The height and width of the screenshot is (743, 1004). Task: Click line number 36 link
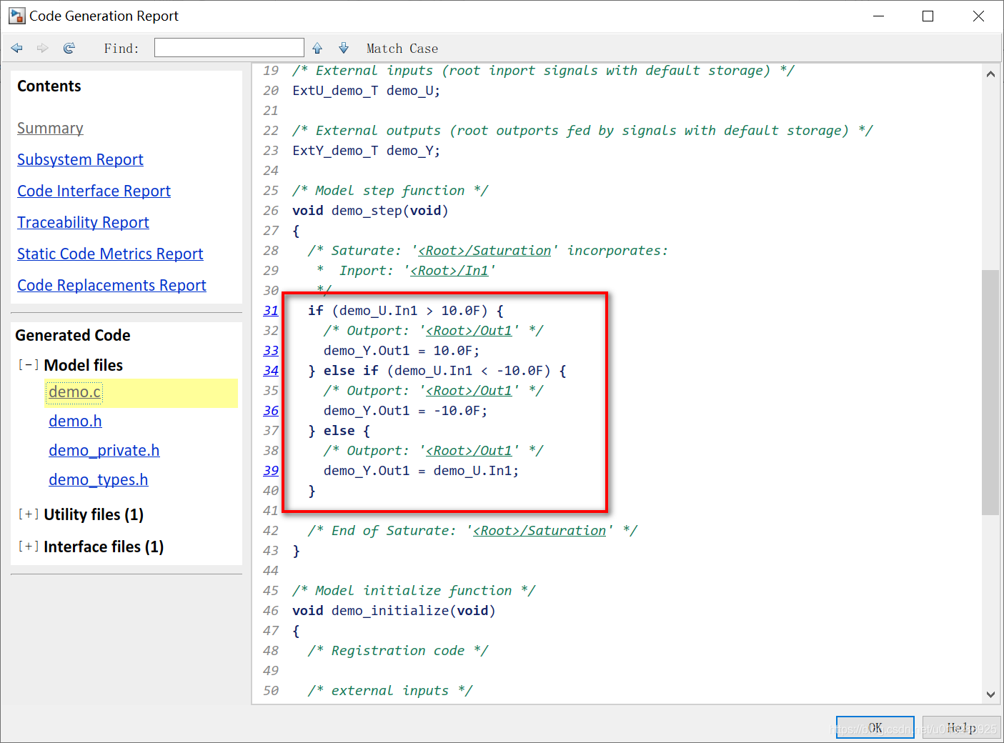pos(271,410)
